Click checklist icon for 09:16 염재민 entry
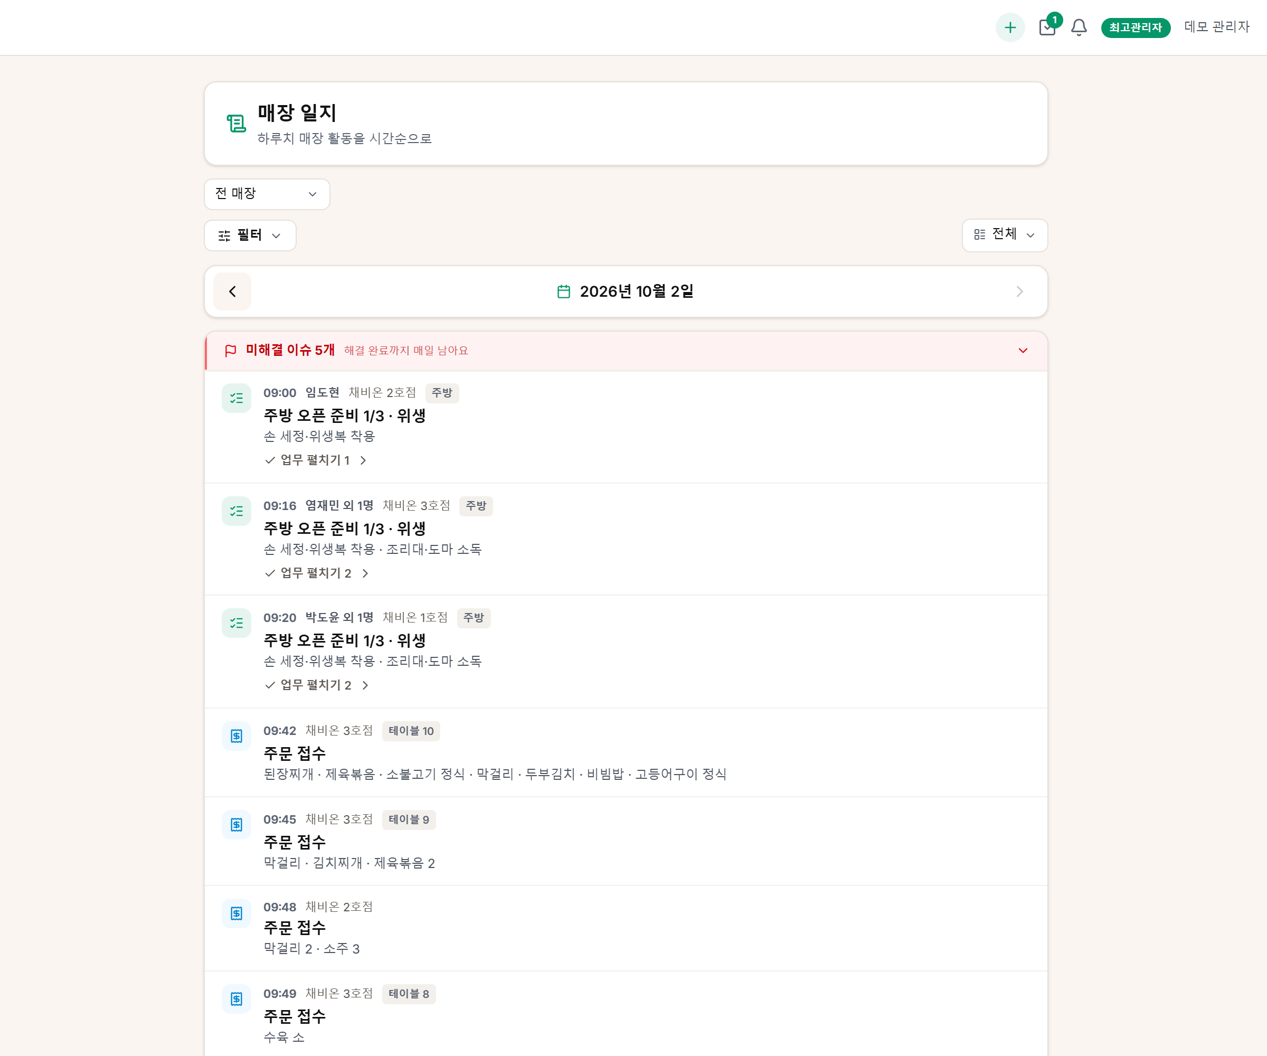 [237, 511]
